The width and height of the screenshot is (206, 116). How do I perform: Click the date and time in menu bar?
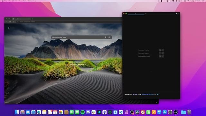(200, 1)
